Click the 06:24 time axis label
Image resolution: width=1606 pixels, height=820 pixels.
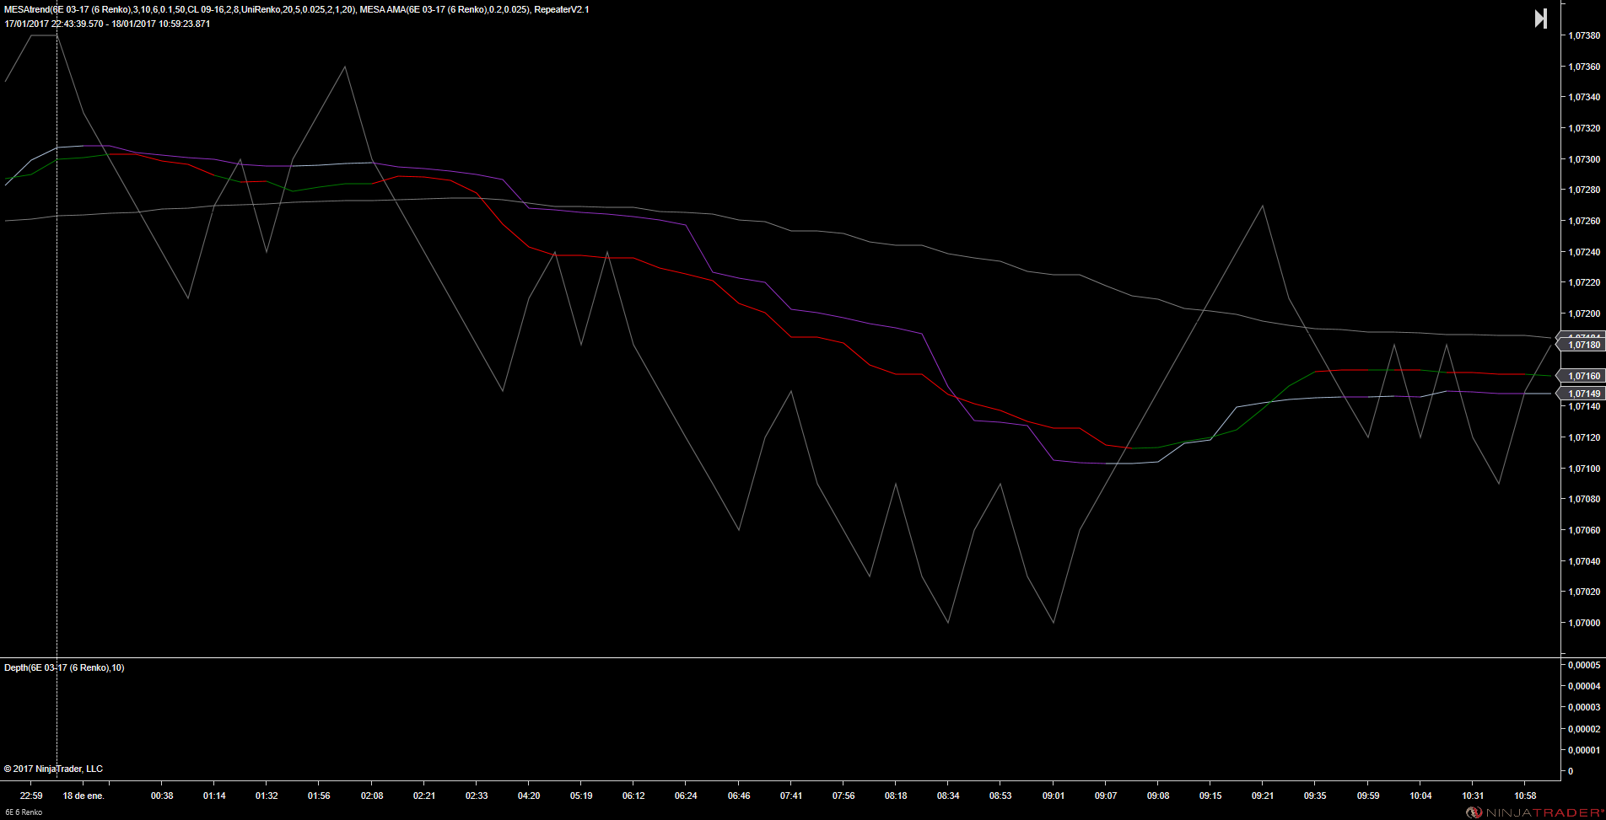click(x=686, y=796)
